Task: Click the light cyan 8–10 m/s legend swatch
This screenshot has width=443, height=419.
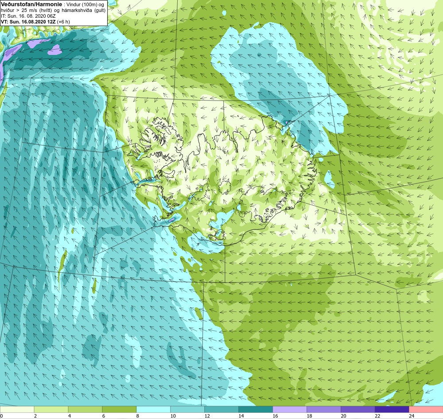Action: coord(153,409)
